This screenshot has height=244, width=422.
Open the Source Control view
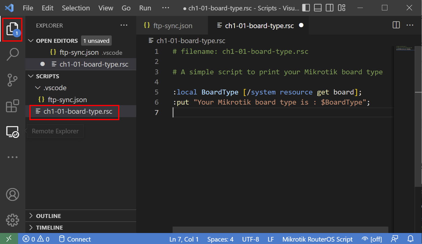(x=13, y=80)
